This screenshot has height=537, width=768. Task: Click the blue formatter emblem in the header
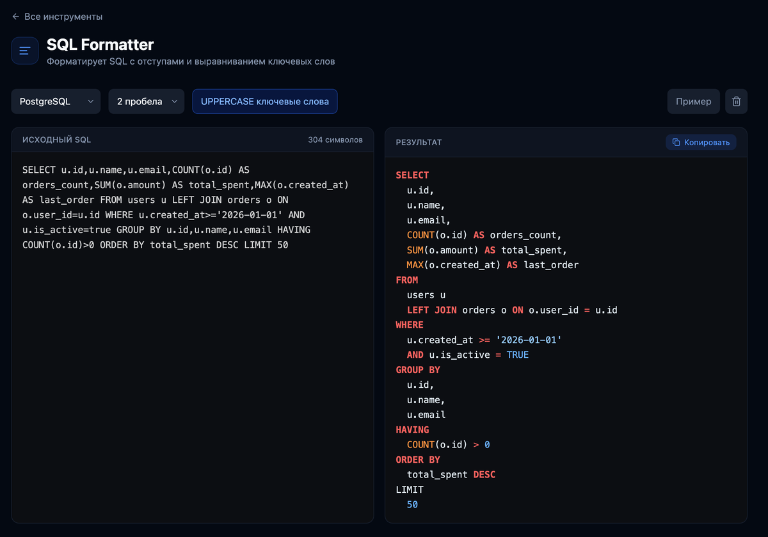[24, 50]
